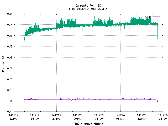
Task: Click the x-axis tick '141219 12:00'
Action: pos(13,117)
